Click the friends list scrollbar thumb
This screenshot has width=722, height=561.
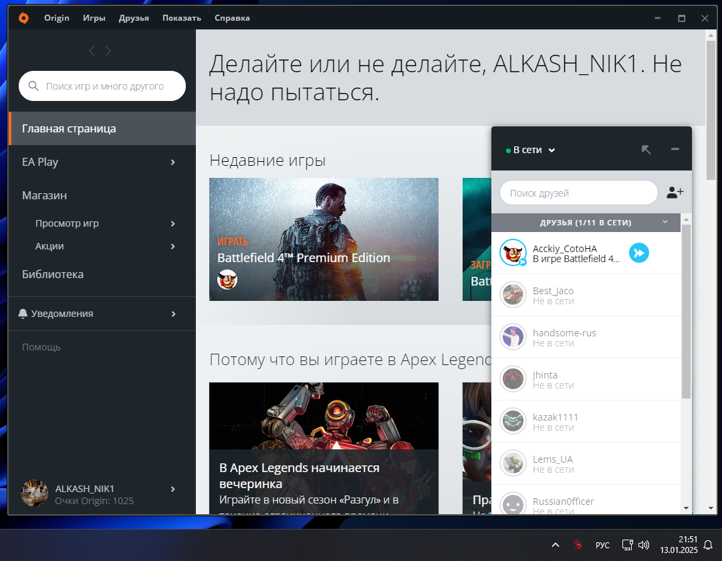pyautogui.click(x=686, y=312)
